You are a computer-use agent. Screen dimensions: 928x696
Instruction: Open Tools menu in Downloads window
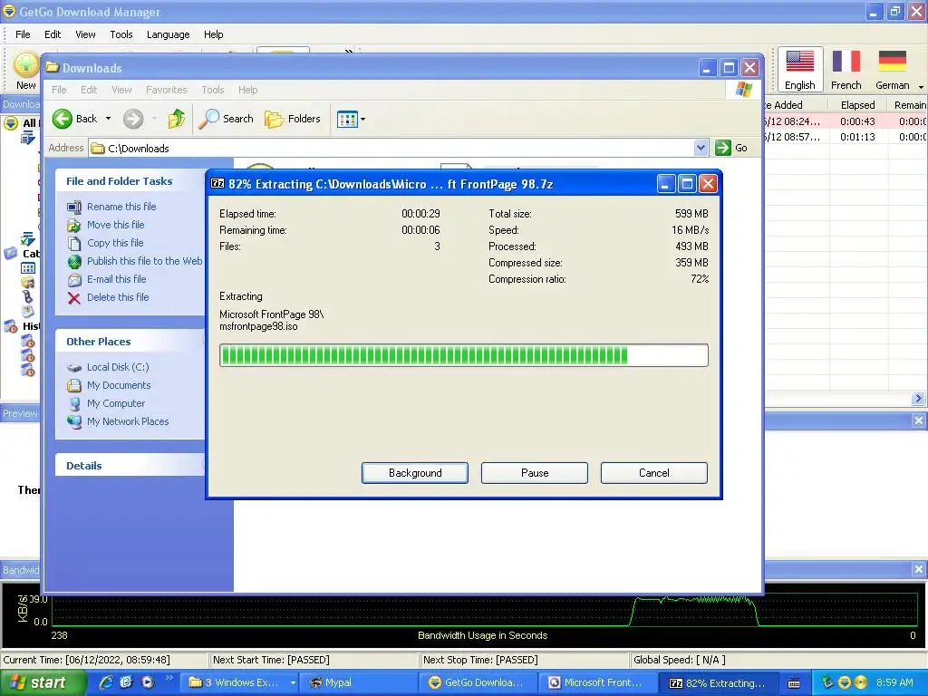212,90
